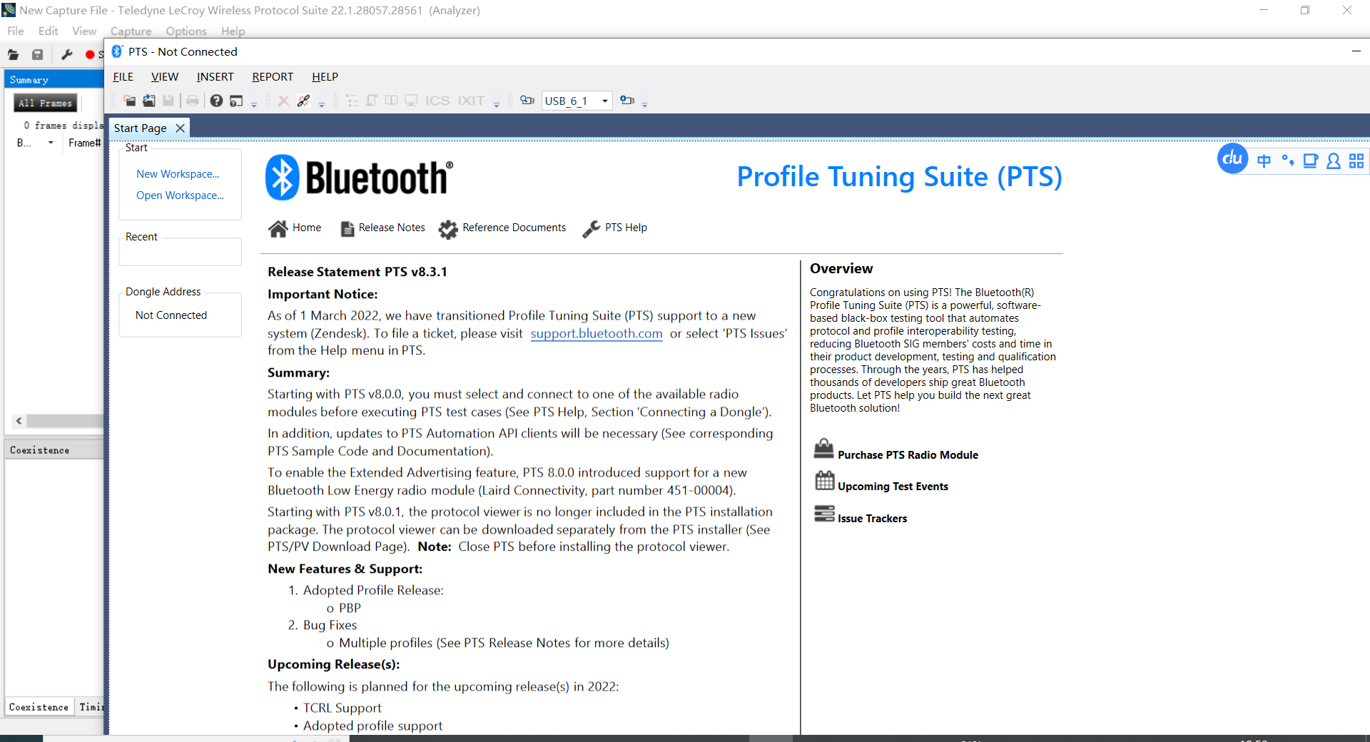Viewport: 1370px width, 742px height.
Task: Expand toolbar overflow arrow after disconnect icon
Action: tap(322, 103)
